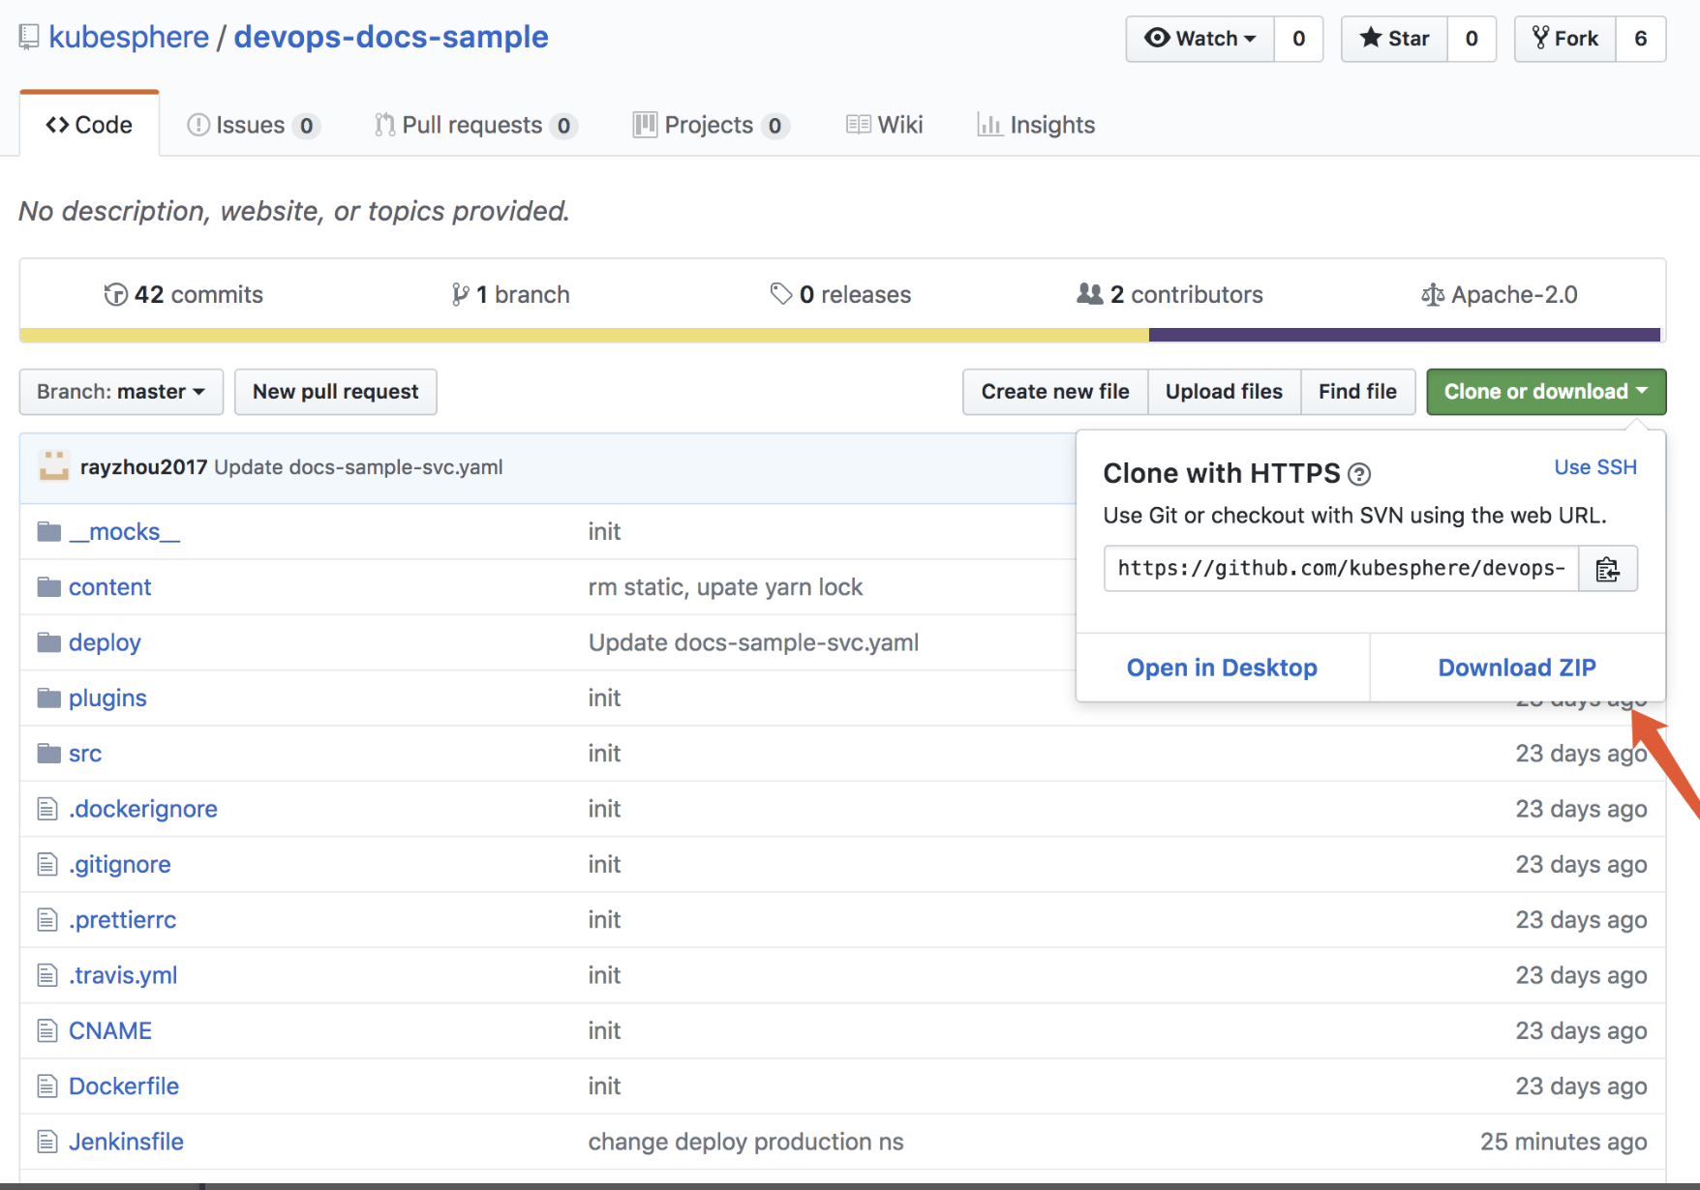Click the commits history clock icon
The image size is (1700, 1190).
point(115,294)
